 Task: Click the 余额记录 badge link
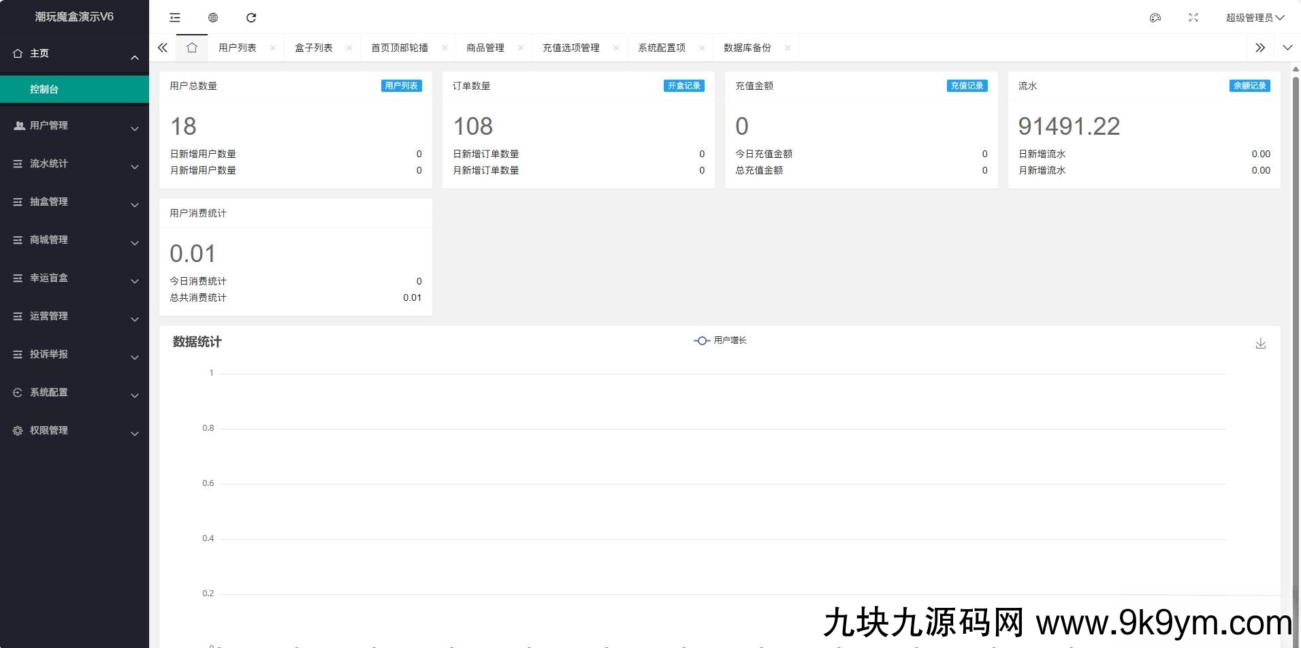point(1249,86)
